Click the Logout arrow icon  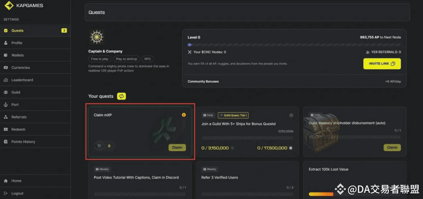tap(6, 193)
